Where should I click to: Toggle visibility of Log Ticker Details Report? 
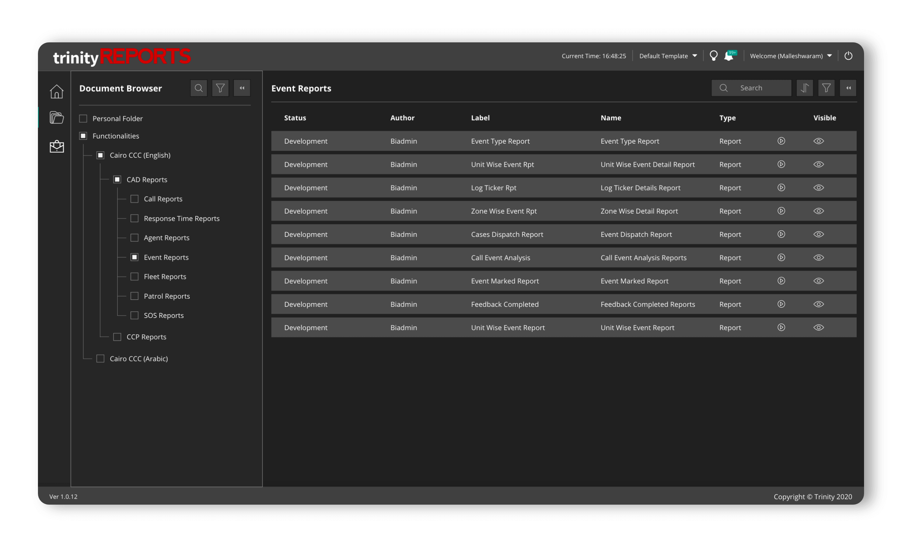tap(819, 187)
